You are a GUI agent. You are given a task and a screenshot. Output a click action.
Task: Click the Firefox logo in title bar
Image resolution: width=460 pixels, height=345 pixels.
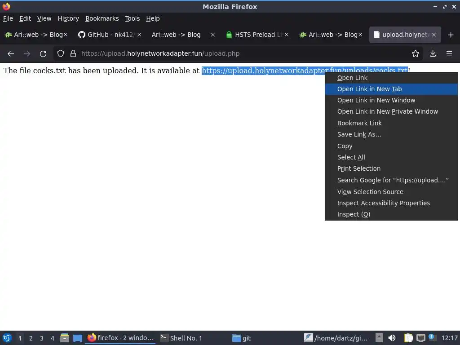click(6, 6)
